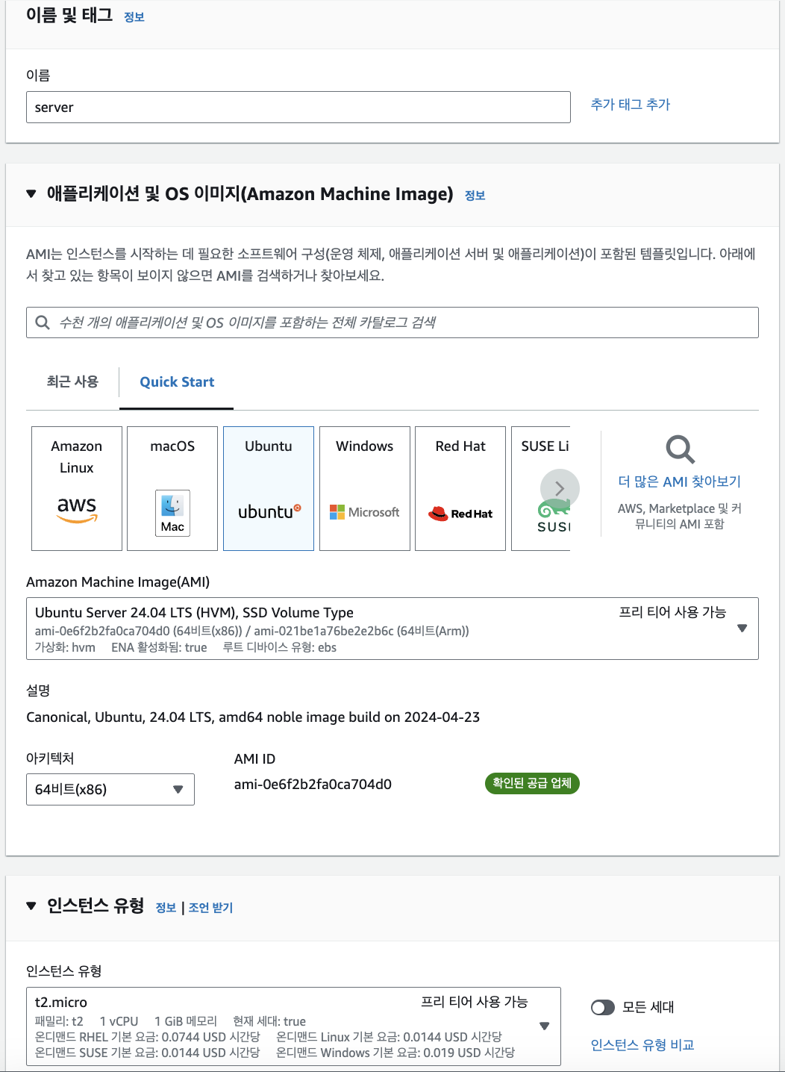Image resolution: width=785 pixels, height=1072 pixels.
Task: Open the 인스턴스 유형 비교 link
Action: pyautogui.click(x=642, y=1045)
